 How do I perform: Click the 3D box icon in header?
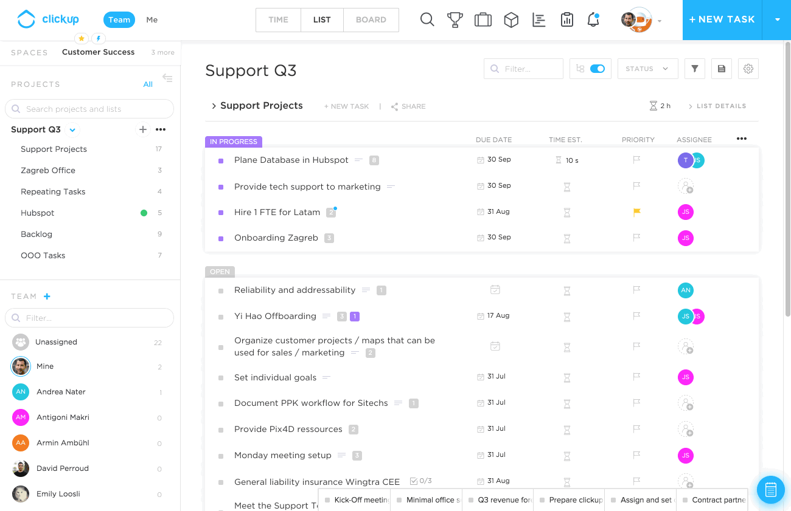click(511, 20)
